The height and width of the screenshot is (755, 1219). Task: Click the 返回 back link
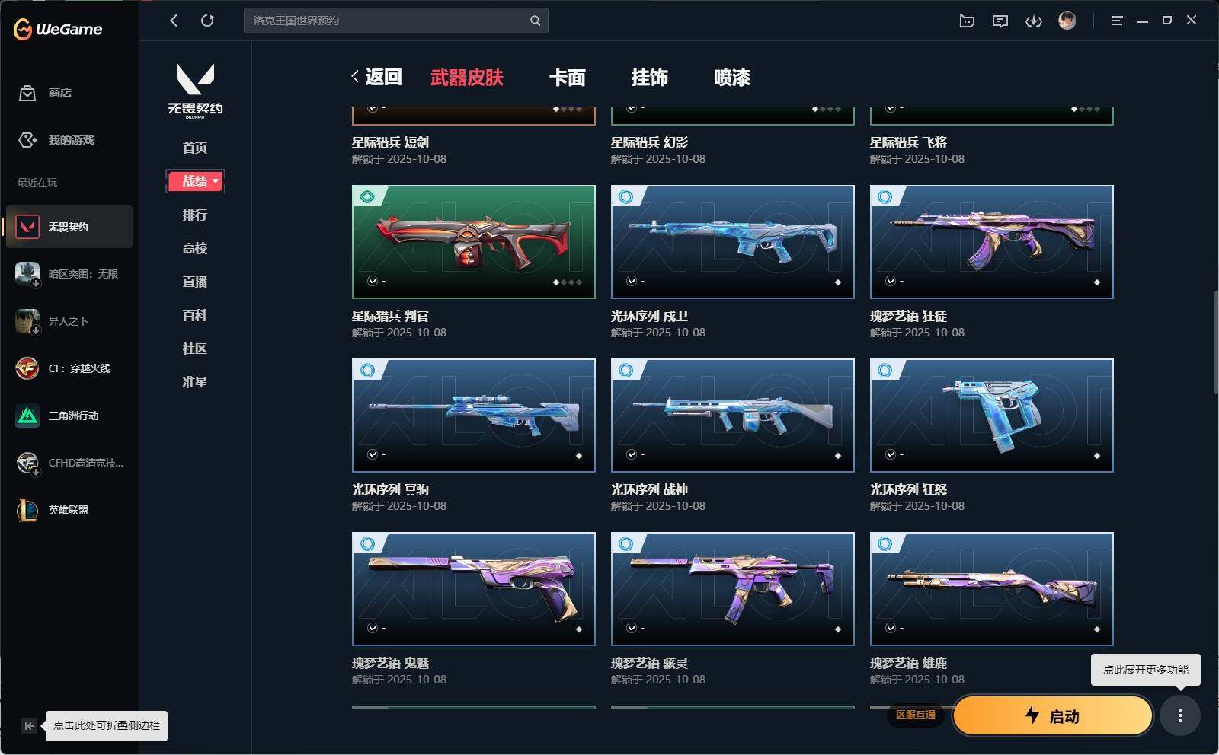click(x=376, y=77)
